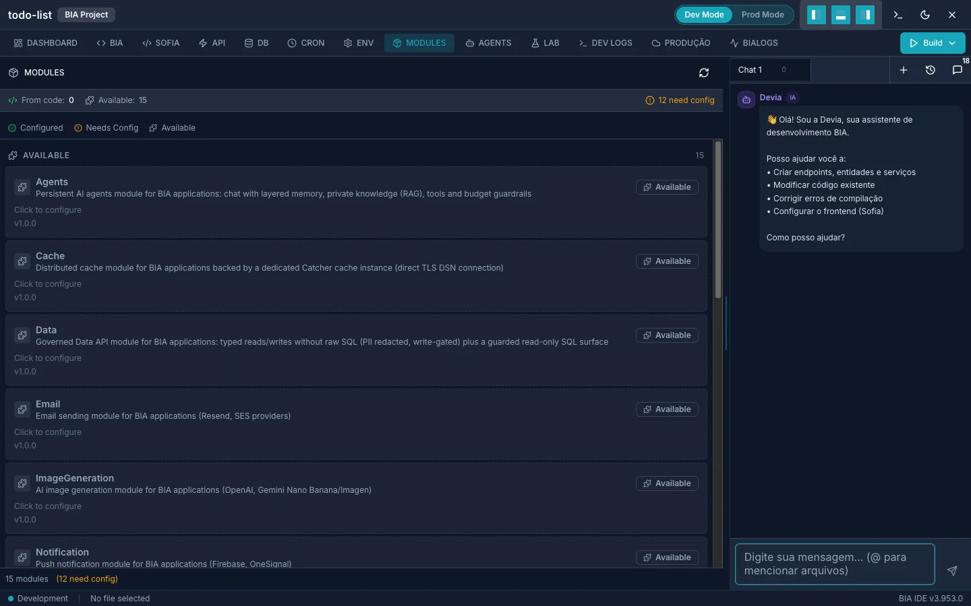Image resolution: width=971 pixels, height=606 pixels.
Task: Switch to Dev Mode
Action: [x=704, y=15]
